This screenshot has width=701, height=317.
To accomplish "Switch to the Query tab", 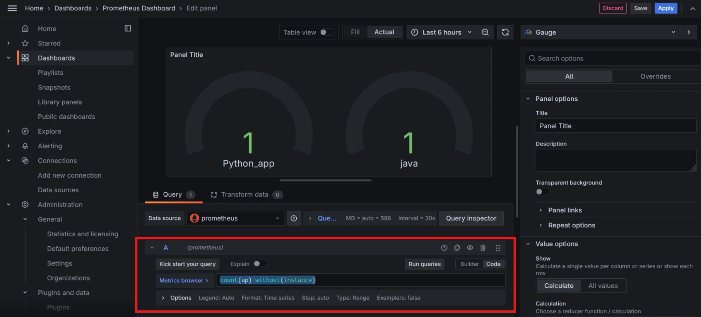I will 174,195.
